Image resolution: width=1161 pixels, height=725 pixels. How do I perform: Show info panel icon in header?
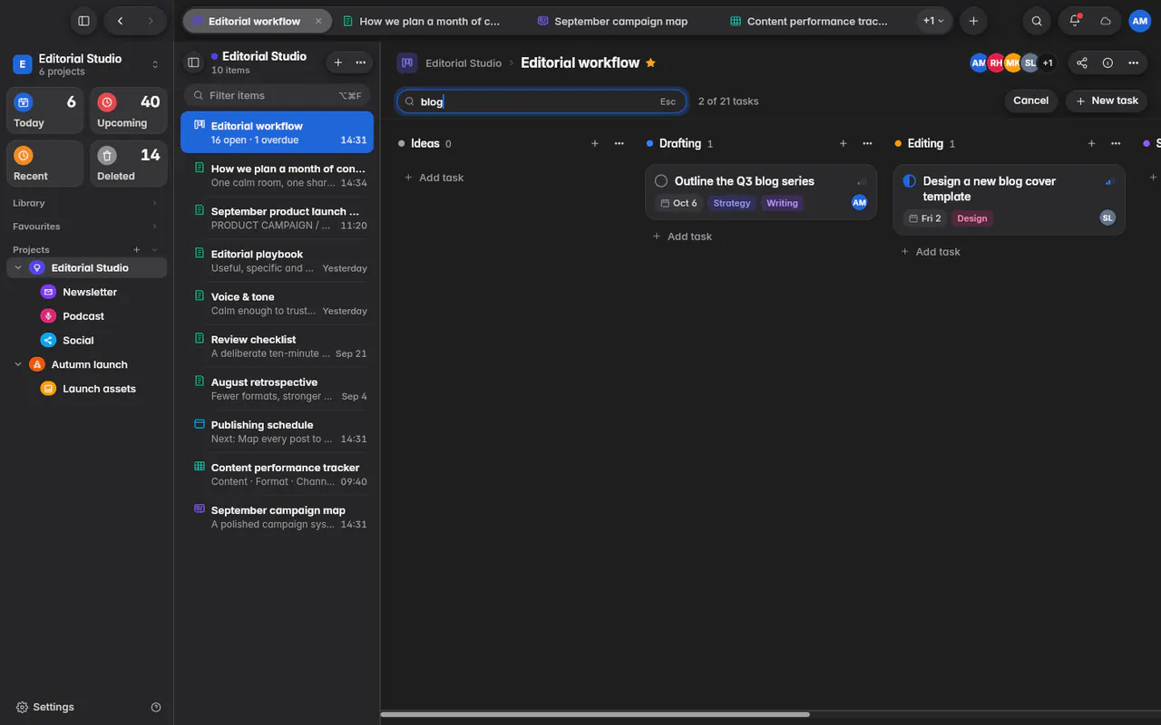[1107, 63]
